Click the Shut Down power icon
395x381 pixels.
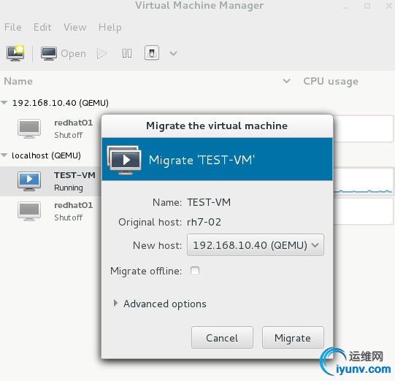(x=152, y=53)
